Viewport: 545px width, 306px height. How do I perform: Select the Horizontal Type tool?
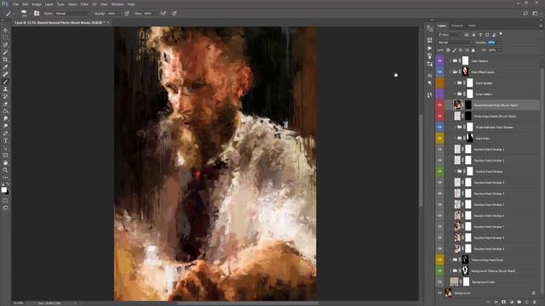[x=5, y=140]
